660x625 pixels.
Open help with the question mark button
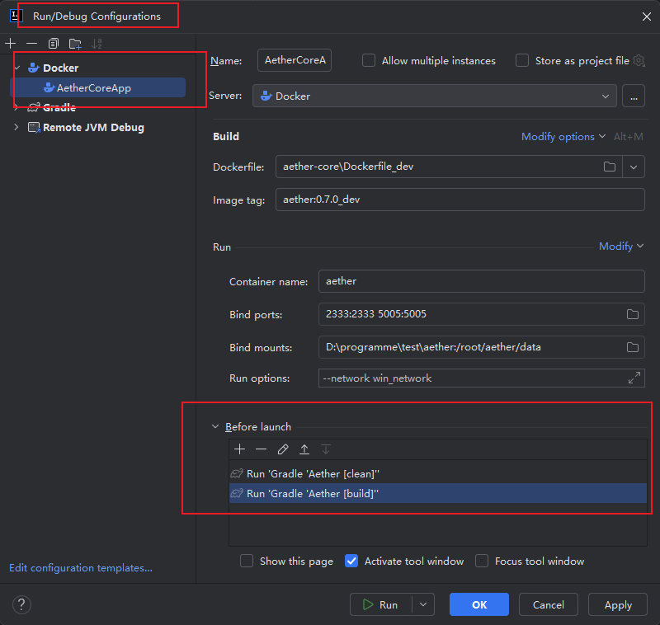click(x=21, y=605)
